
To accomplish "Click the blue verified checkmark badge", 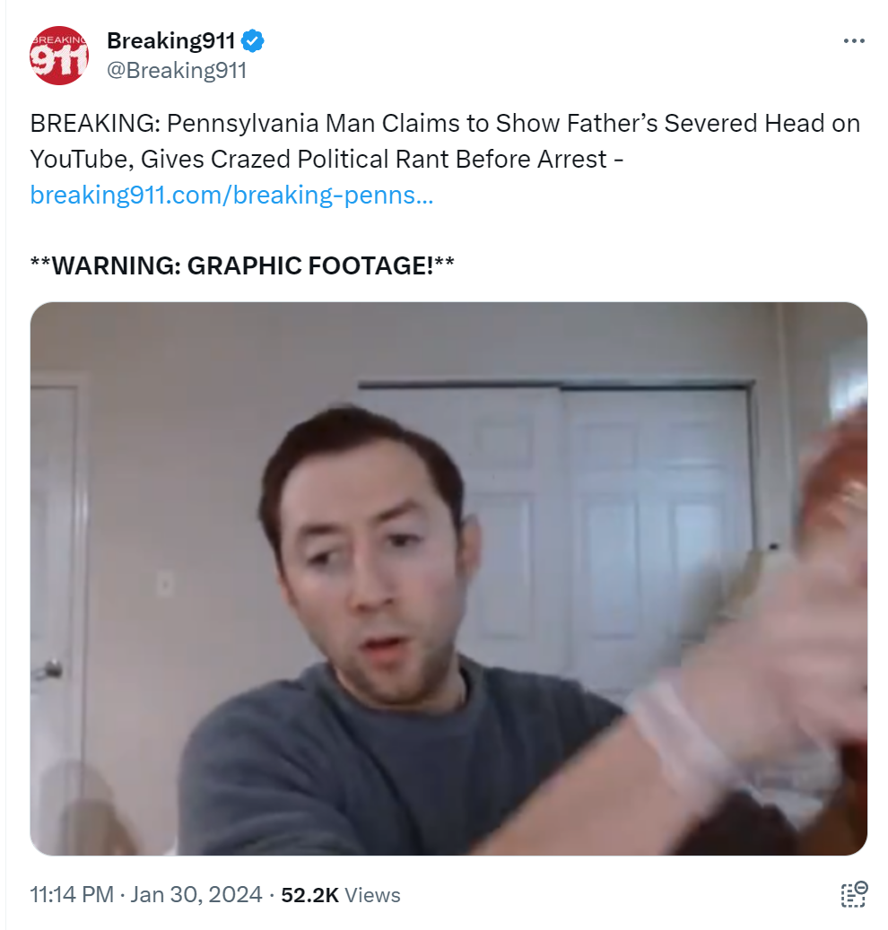I will pos(253,41).
